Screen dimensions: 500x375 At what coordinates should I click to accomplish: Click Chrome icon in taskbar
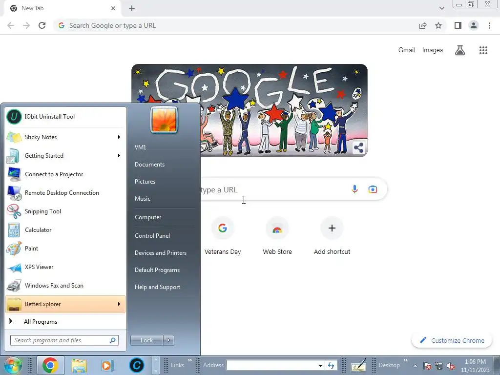coord(50,365)
